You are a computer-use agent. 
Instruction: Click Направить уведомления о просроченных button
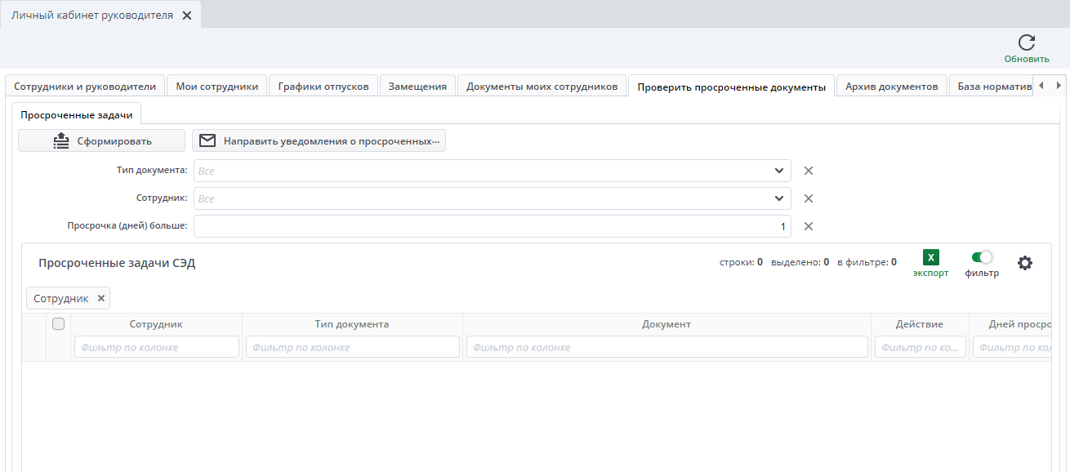point(319,140)
